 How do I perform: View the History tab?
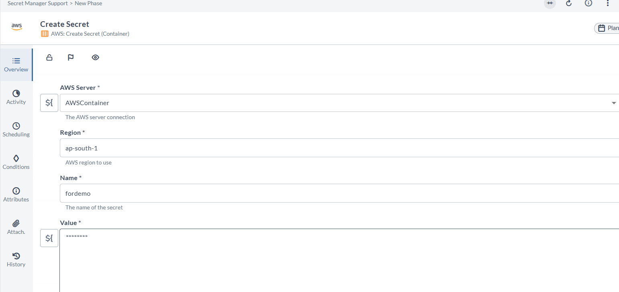coord(16,260)
